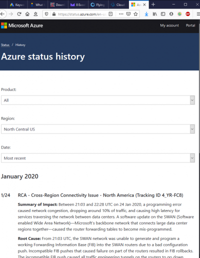Switch to the Downl tab
The height and width of the screenshot is (258, 200).
58,4
